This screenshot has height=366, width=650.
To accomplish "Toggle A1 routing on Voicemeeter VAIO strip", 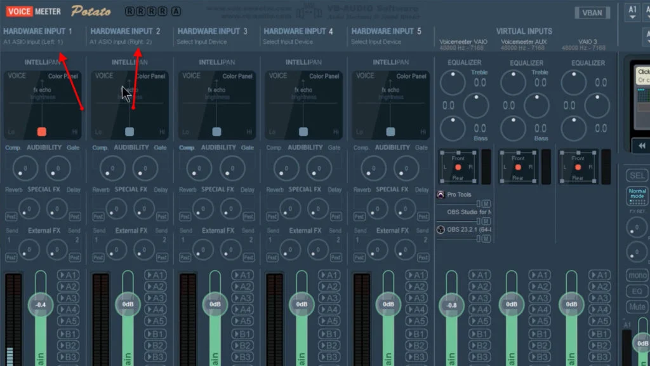I will (480, 275).
